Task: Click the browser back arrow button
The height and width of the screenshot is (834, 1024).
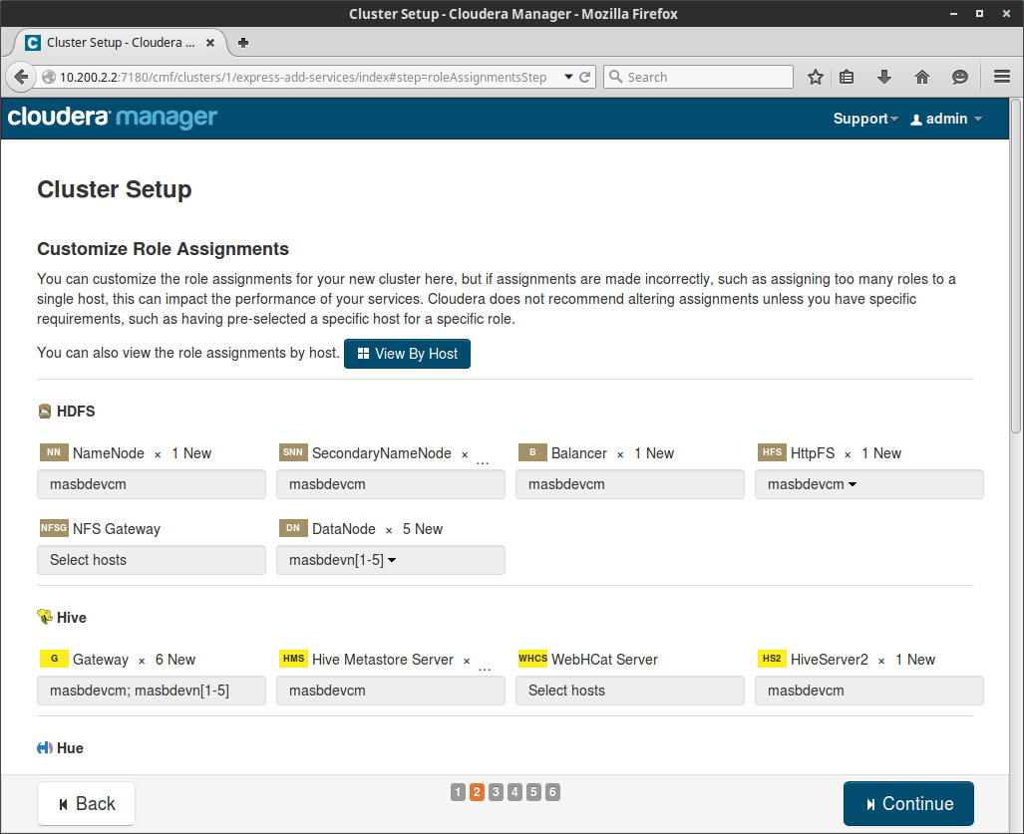Action: tap(21, 77)
